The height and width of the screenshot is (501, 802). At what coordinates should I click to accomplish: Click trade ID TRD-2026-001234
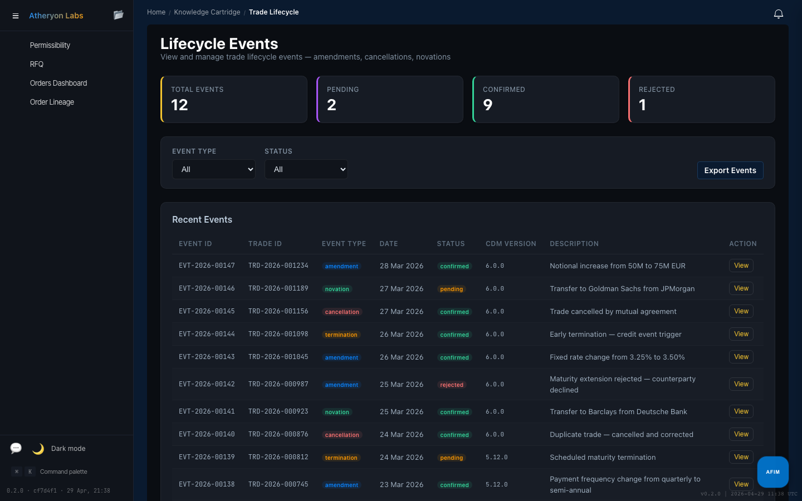[278, 266]
